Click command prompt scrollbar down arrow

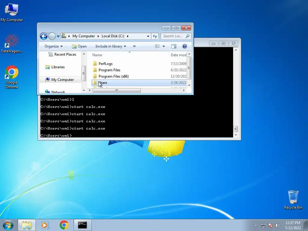236,135
